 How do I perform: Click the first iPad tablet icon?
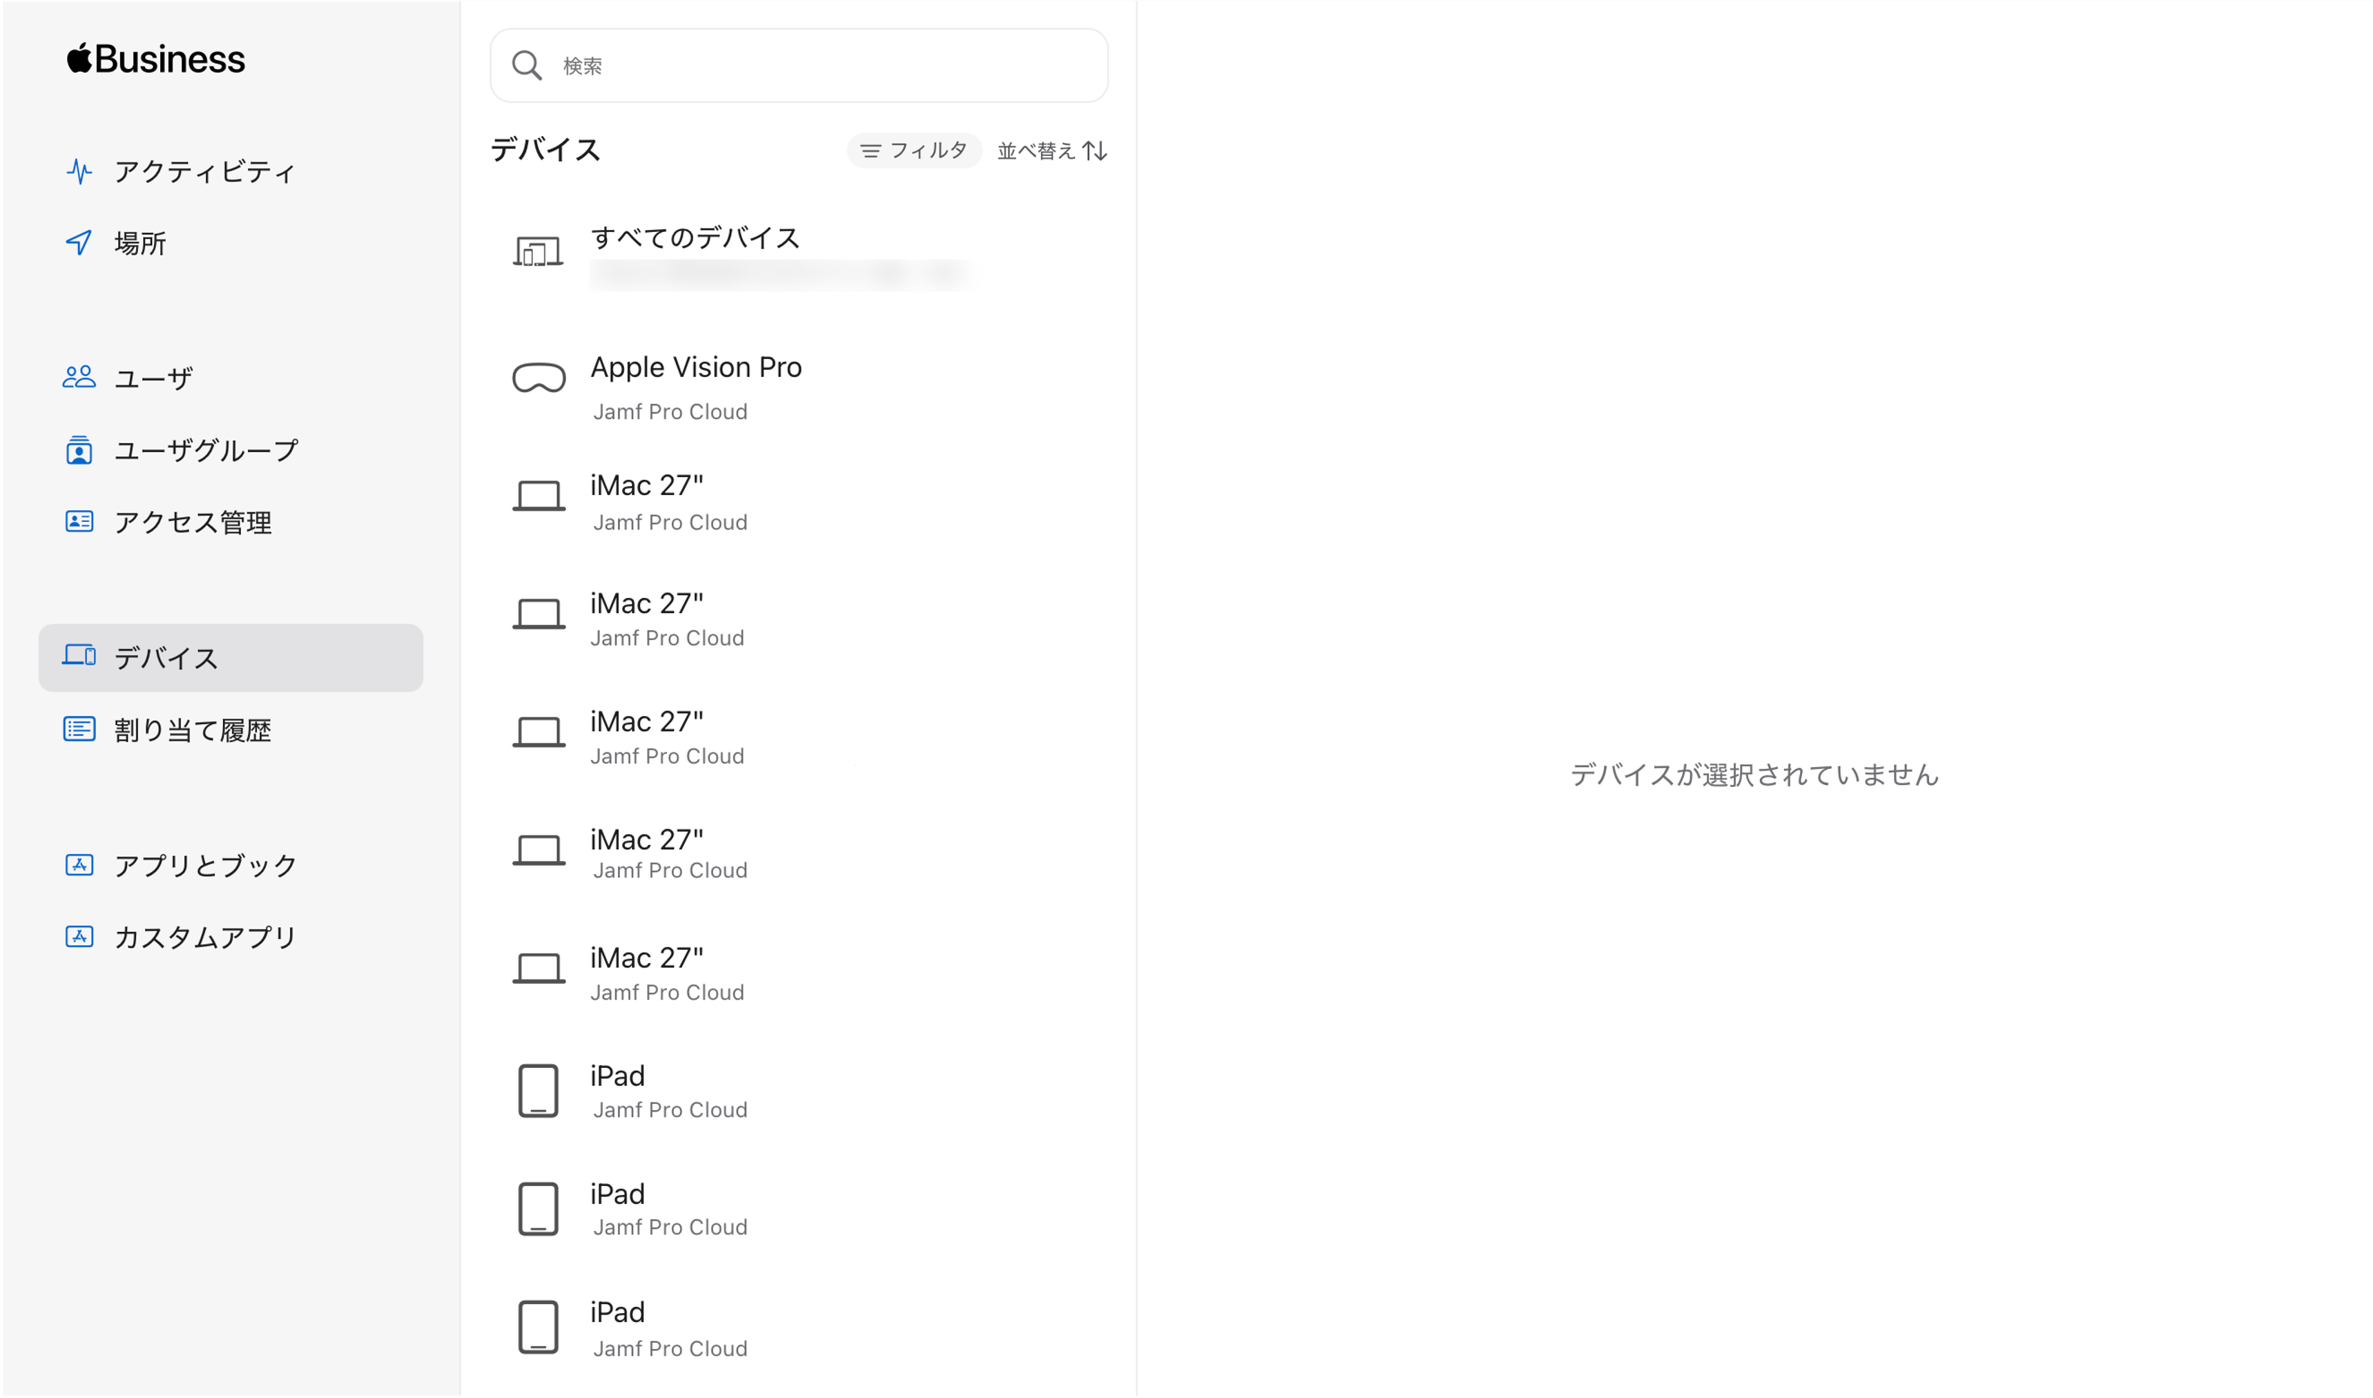coord(539,1092)
